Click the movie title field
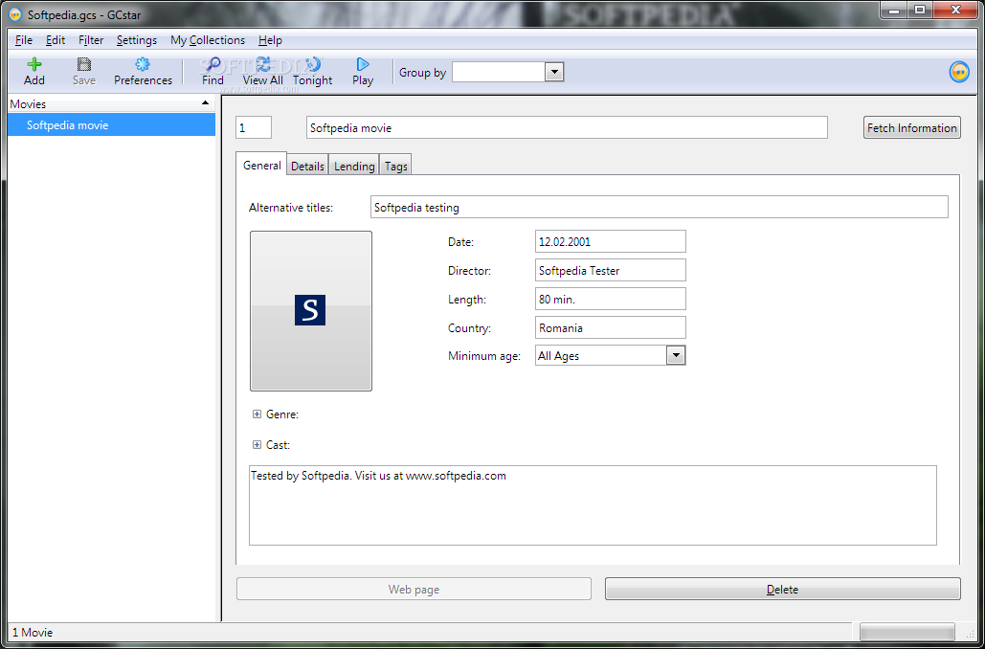 [x=568, y=127]
